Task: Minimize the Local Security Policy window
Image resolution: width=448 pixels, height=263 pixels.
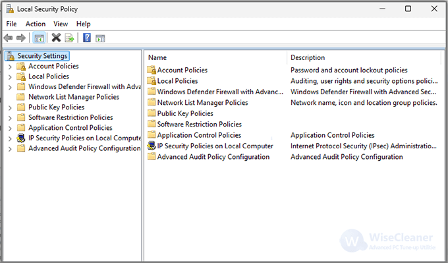Action: point(382,9)
